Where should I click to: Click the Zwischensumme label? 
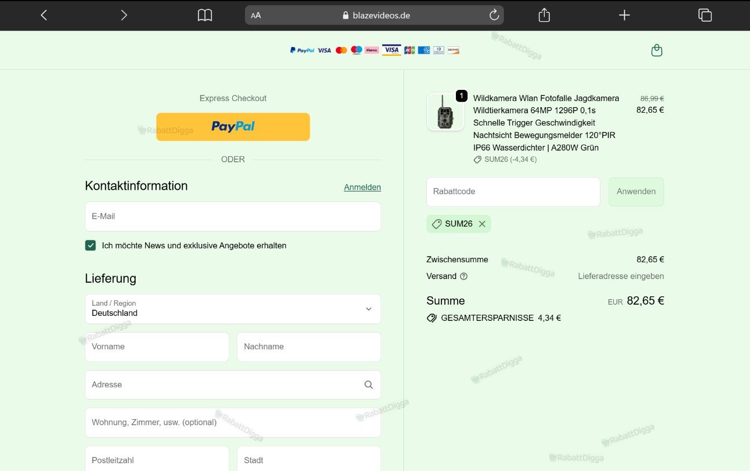(457, 259)
